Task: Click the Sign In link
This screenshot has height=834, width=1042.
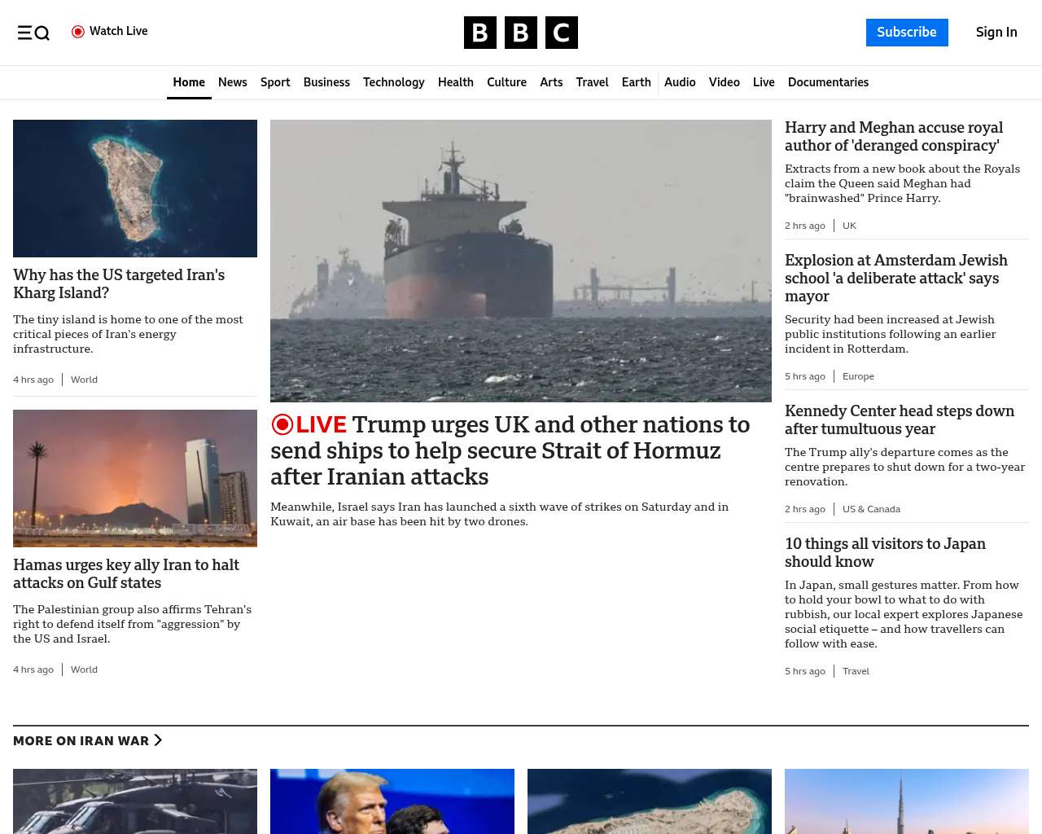Action: click(996, 33)
